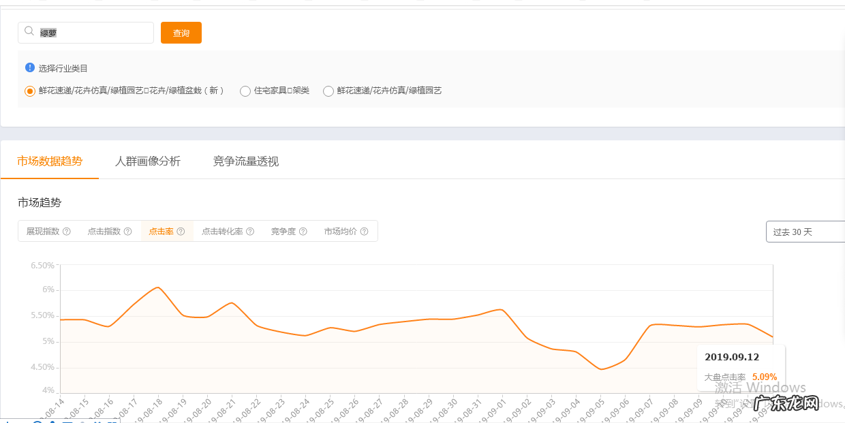
Task: Click the orange 查询 search button
Action: pyautogui.click(x=181, y=32)
